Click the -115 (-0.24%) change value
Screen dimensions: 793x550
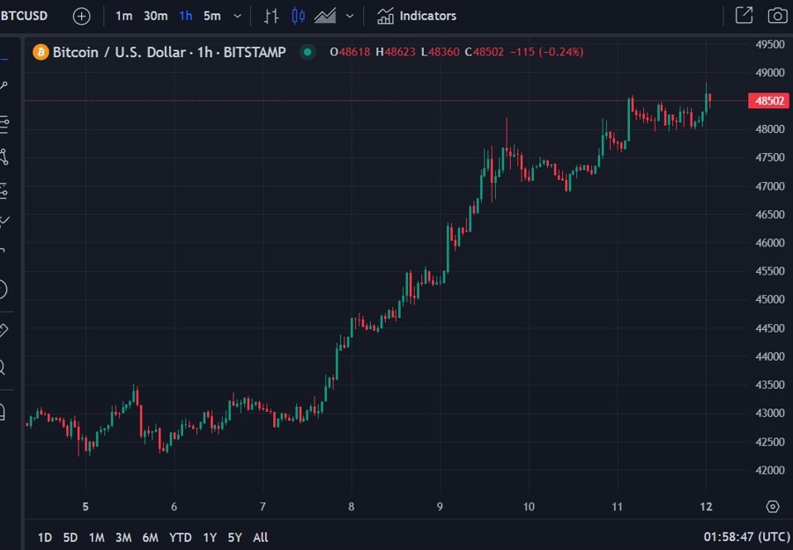(x=546, y=52)
